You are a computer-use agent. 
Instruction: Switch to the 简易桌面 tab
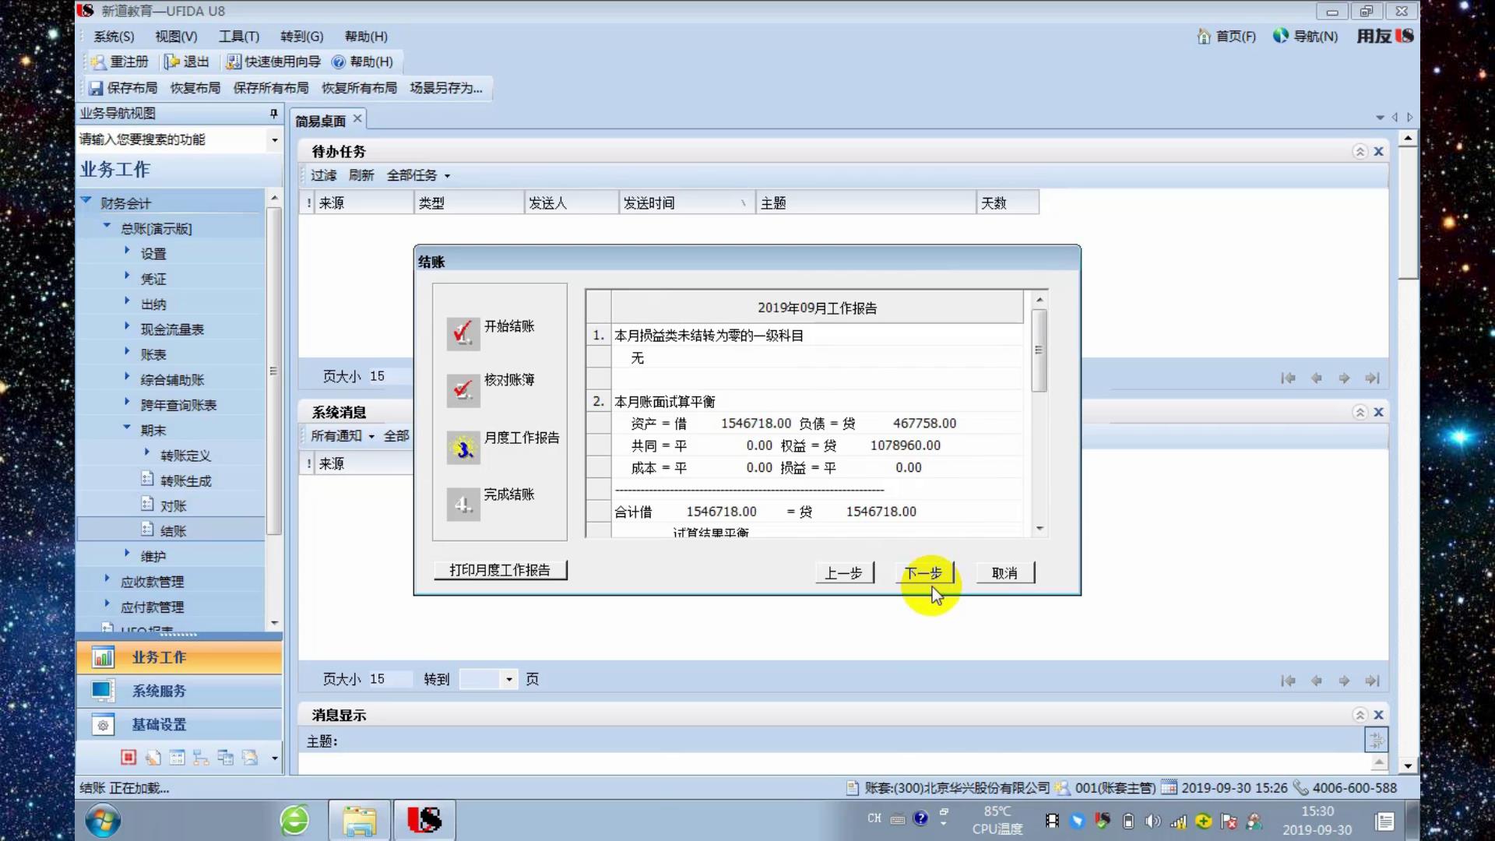click(x=320, y=121)
